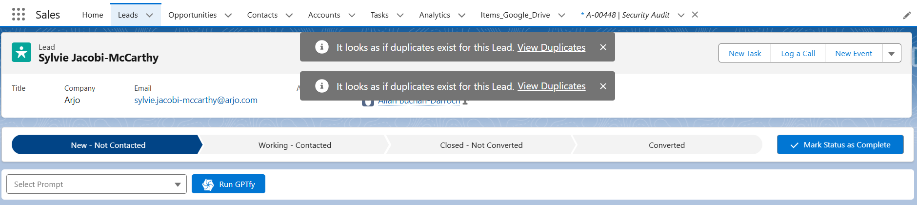Run GPTfy on this lead
The image size is (917, 205).
point(228,184)
